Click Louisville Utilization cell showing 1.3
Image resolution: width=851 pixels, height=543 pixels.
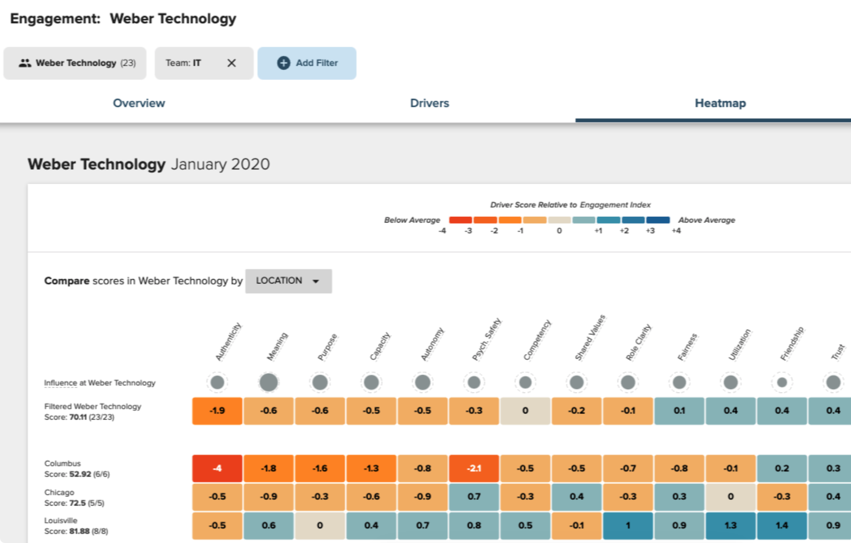pyautogui.click(x=731, y=525)
